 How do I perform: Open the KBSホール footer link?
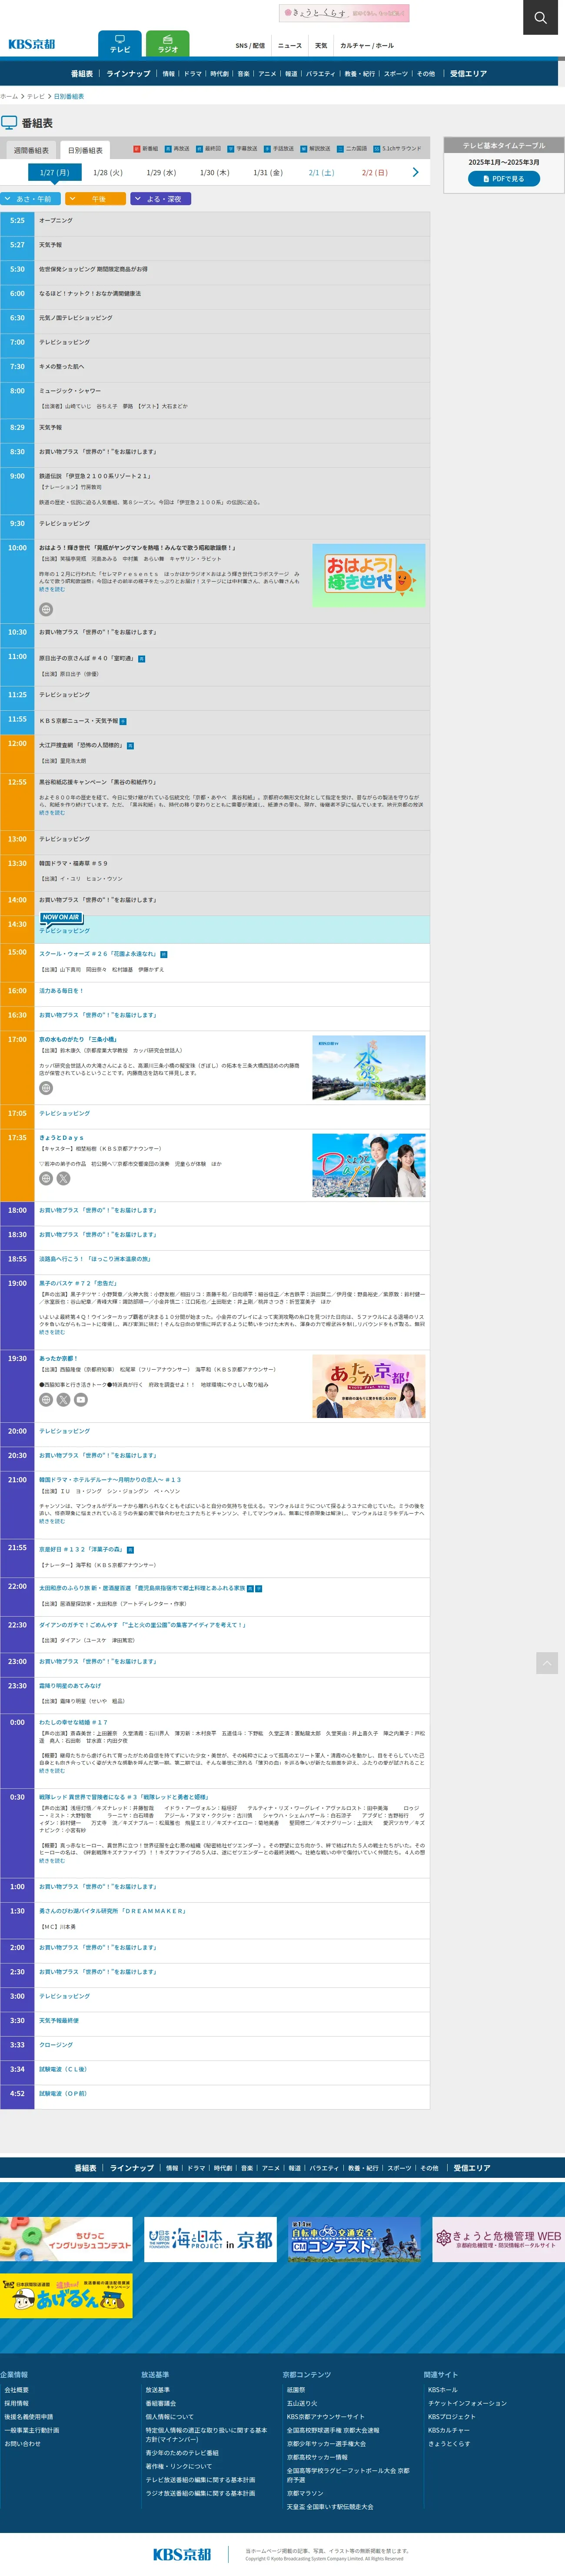pos(442,2390)
